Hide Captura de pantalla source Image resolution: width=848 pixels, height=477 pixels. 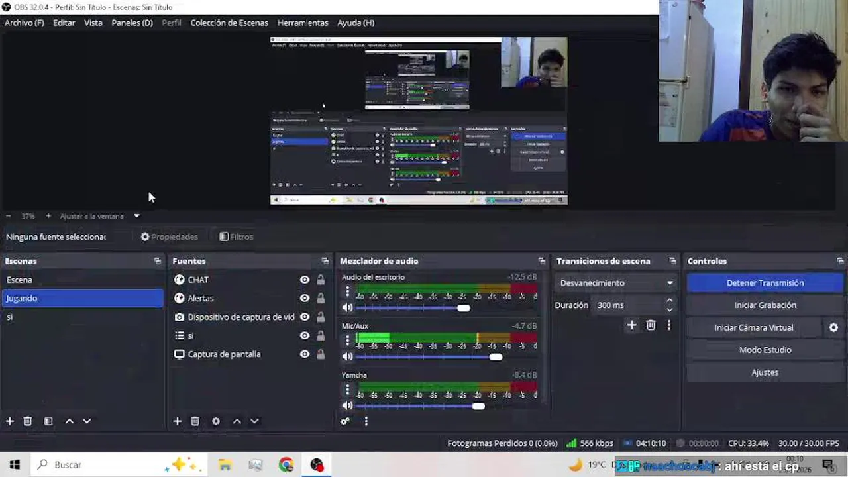coord(305,354)
